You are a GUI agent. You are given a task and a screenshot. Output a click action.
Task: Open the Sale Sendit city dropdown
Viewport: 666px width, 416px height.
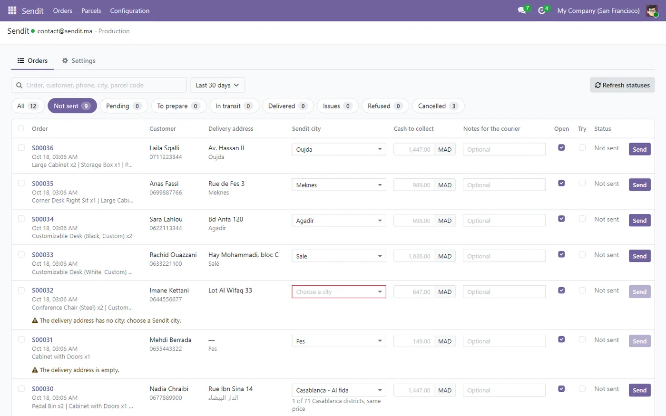click(x=339, y=256)
